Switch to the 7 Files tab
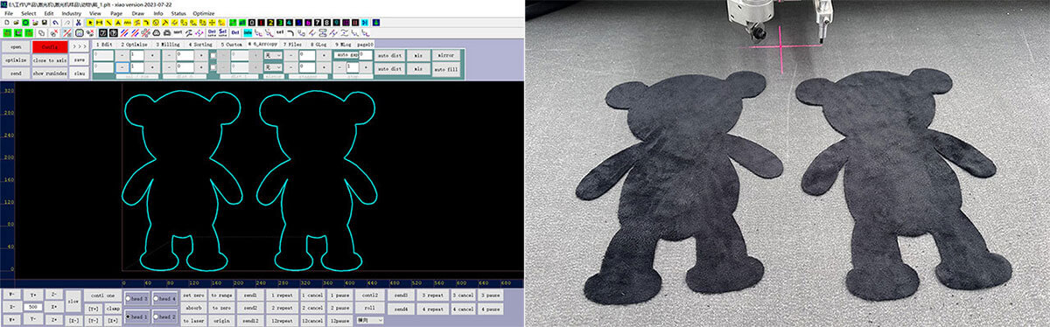1050x327 pixels. (292, 45)
